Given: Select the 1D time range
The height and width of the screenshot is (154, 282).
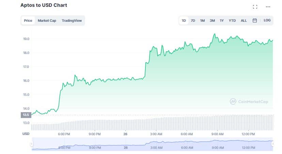Looking at the screenshot, I should 184,21.
